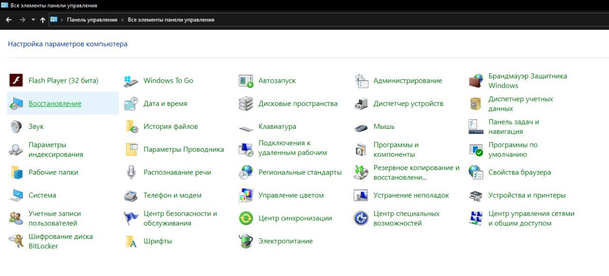The height and width of the screenshot is (276, 609).
Task: Click the Шрифты icon
Action: tap(131, 241)
